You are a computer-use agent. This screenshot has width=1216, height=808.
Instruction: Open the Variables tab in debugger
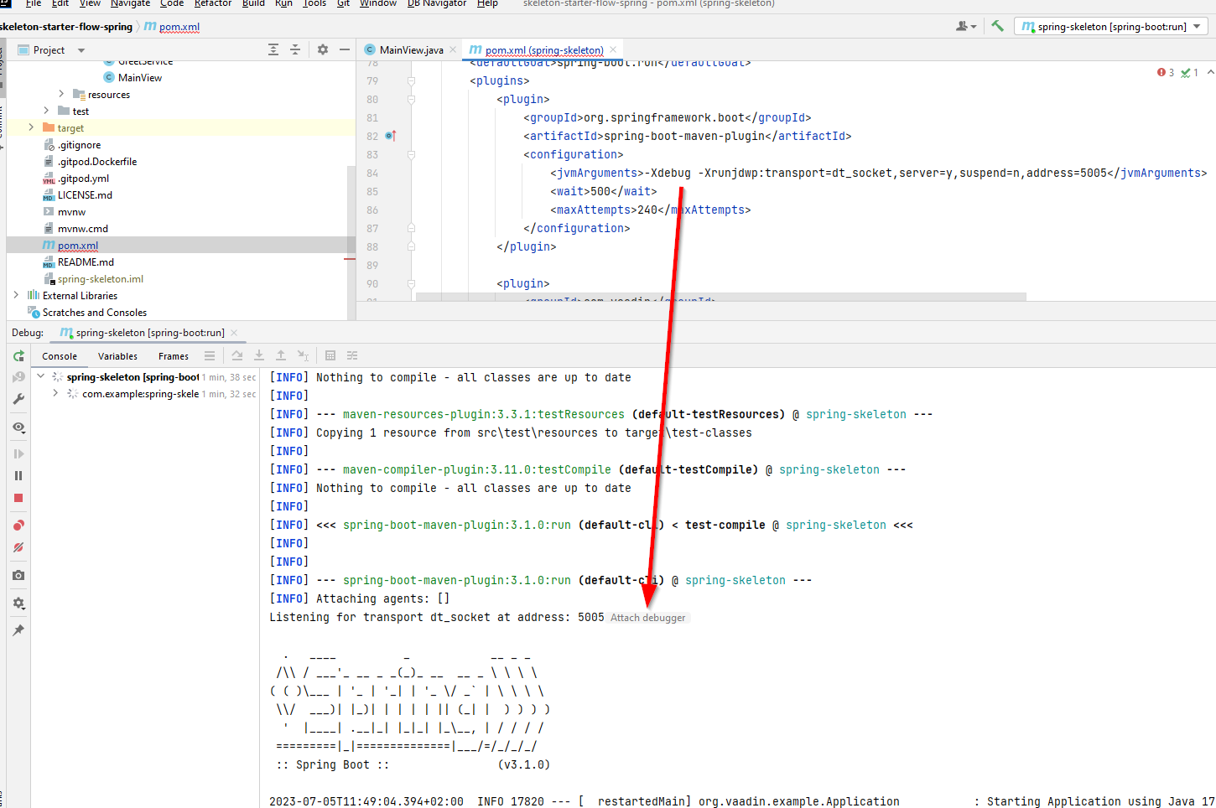tap(117, 356)
